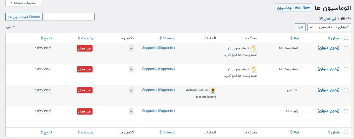Click the اجرا apply button
The image size is (354, 139).
300,27
